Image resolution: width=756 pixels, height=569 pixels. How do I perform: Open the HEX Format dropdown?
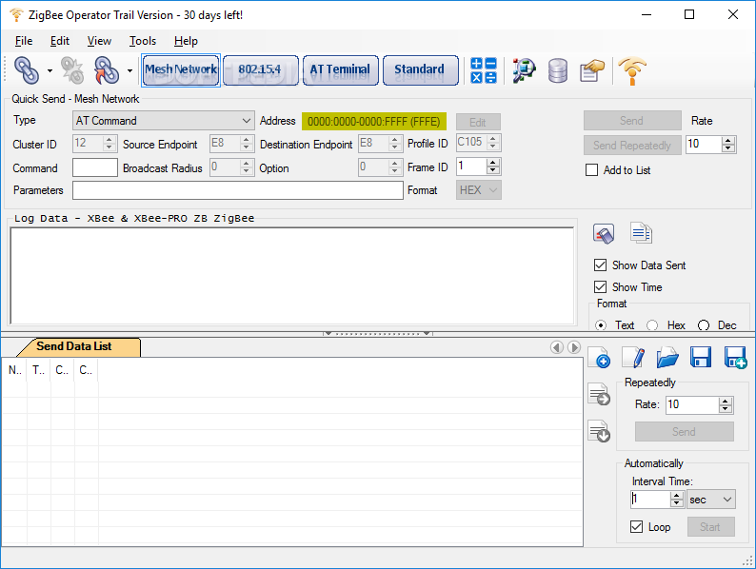[x=478, y=190]
